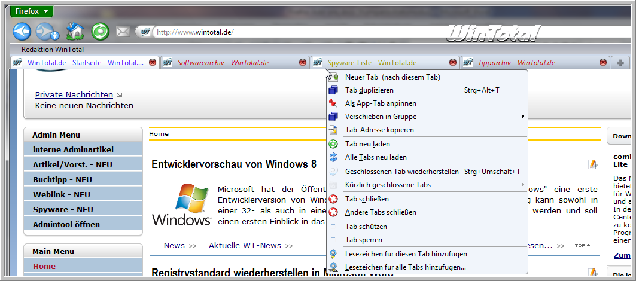
Task: Close the Spyware-Liste tab
Action: (x=453, y=62)
